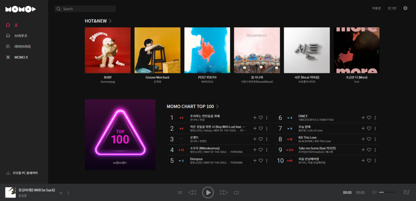The width and height of the screenshot is (416, 201).
Task: Toggle repeat mode
Action: (x=236, y=193)
